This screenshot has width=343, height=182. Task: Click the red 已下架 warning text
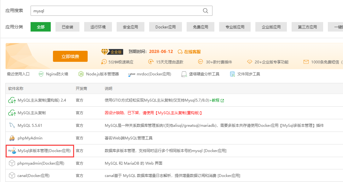pyautogui.click(x=153, y=113)
